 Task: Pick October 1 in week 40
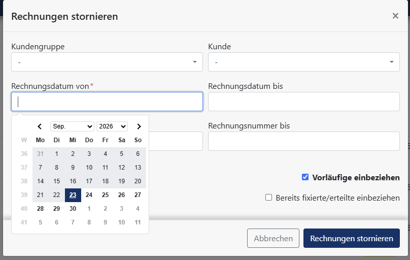tap(89, 209)
